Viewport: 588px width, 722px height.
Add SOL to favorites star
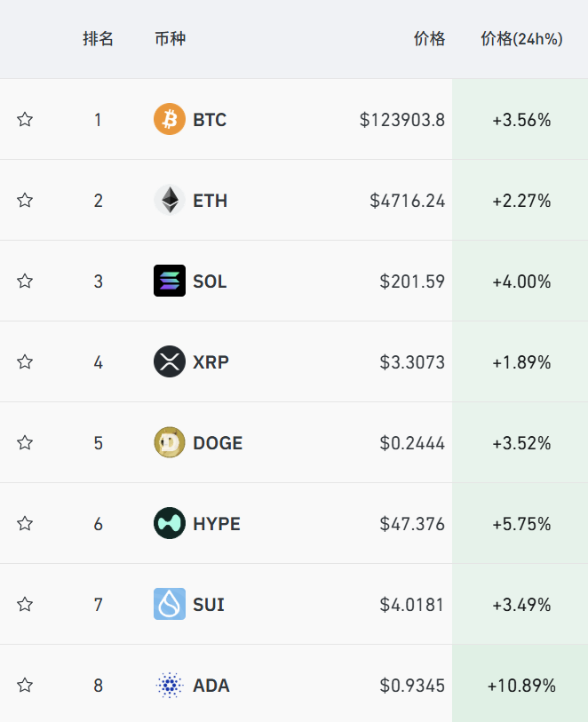25,281
